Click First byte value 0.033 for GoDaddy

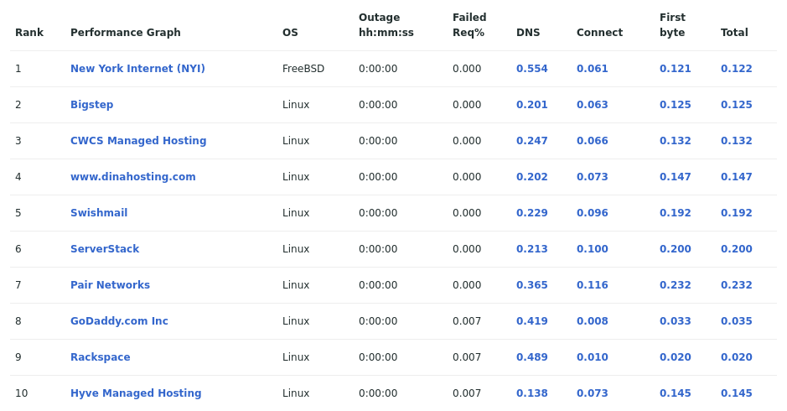[675, 321]
